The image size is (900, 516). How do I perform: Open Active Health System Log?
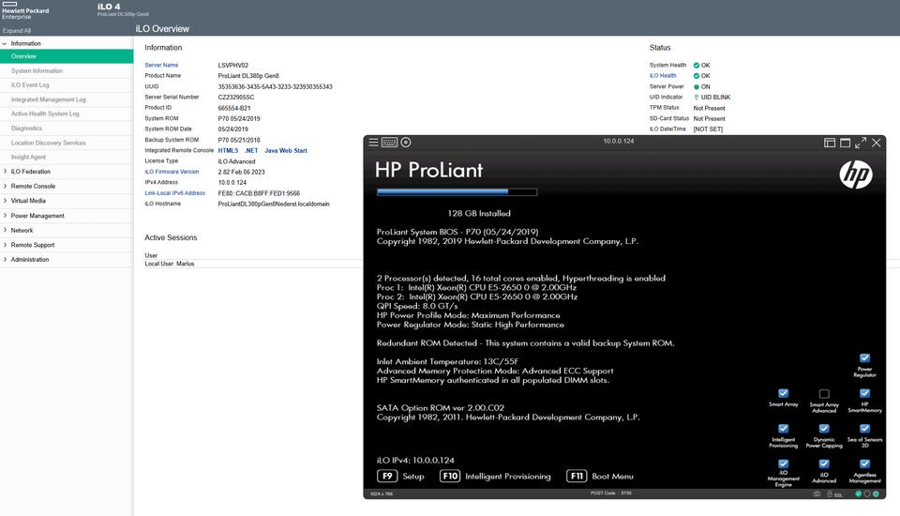tap(67, 114)
